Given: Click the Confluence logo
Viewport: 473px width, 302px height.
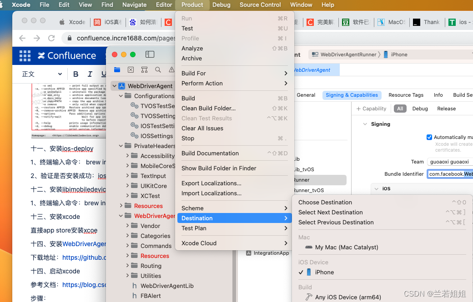Looking at the screenshot, I should click(x=67, y=56).
